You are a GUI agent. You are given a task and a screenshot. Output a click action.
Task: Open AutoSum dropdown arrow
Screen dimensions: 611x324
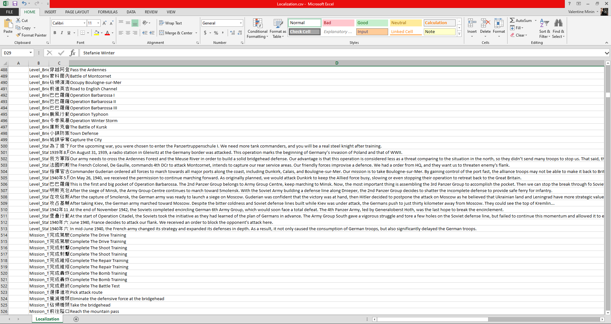click(536, 20)
